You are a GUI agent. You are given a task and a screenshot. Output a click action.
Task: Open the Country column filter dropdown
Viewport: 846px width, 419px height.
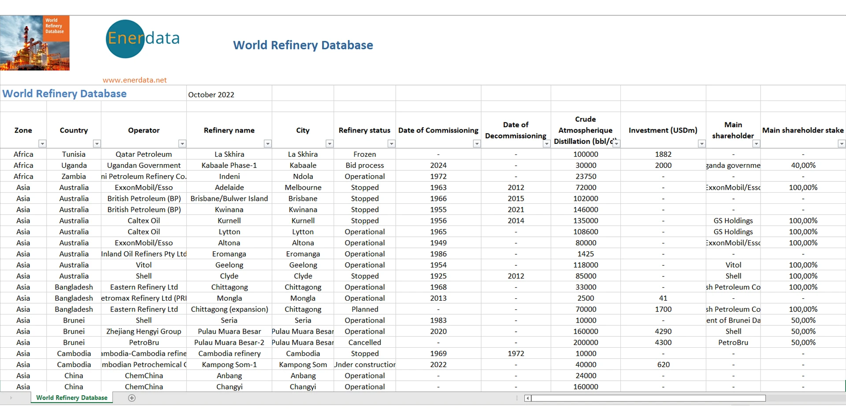coord(97,143)
